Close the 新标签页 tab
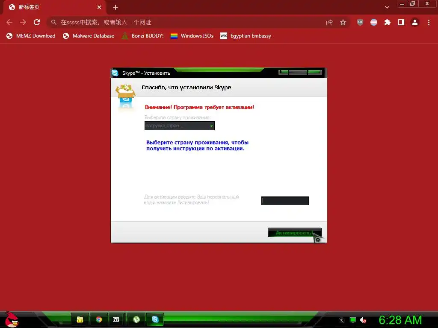This screenshot has width=438, height=328. [x=99, y=7]
